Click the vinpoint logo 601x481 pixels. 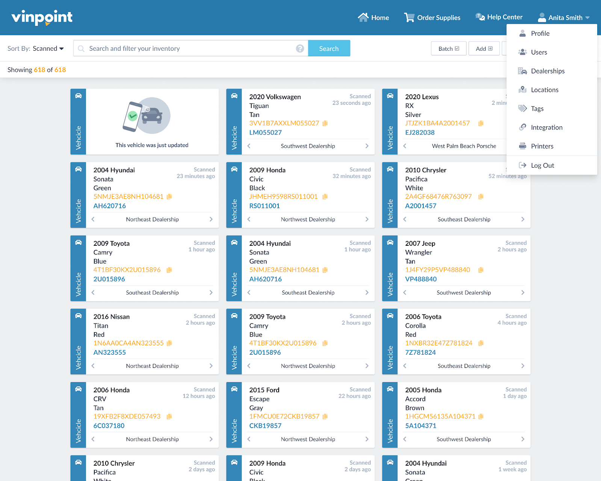42,18
